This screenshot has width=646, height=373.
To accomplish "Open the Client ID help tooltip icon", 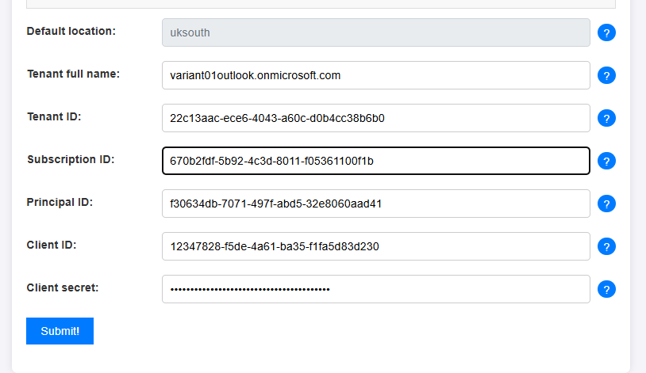I will (606, 247).
